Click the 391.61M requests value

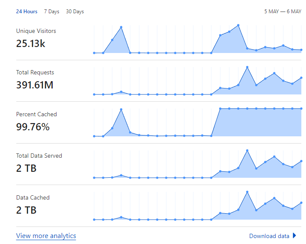(x=35, y=85)
